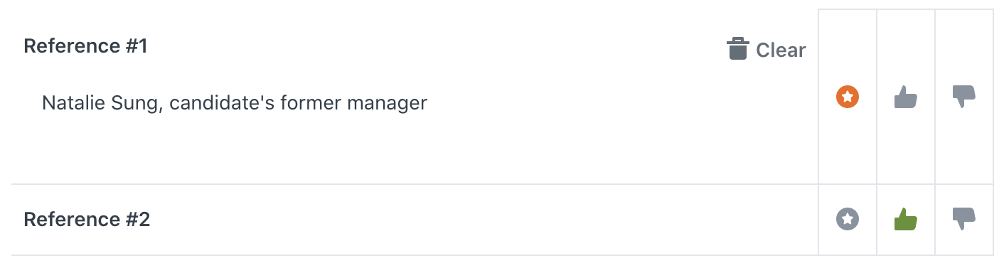The height and width of the screenshot is (273, 1004).
Task: Toggle off the orange star in the first row
Action: (x=848, y=96)
